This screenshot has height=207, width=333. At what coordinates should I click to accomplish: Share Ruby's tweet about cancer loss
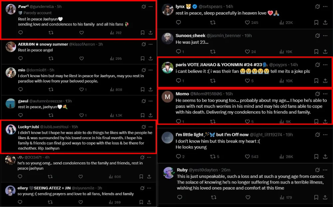[325, 197]
